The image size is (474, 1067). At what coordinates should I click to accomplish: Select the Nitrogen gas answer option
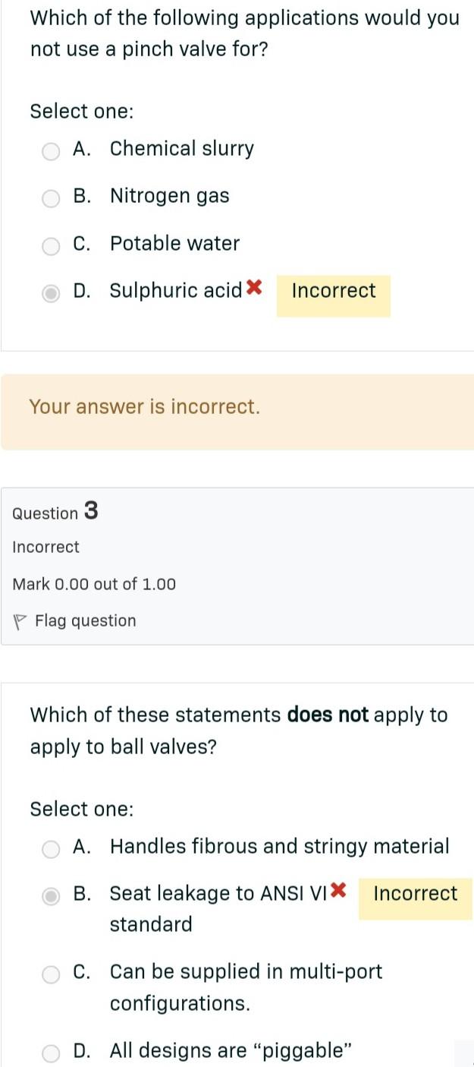tap(50, 198)
